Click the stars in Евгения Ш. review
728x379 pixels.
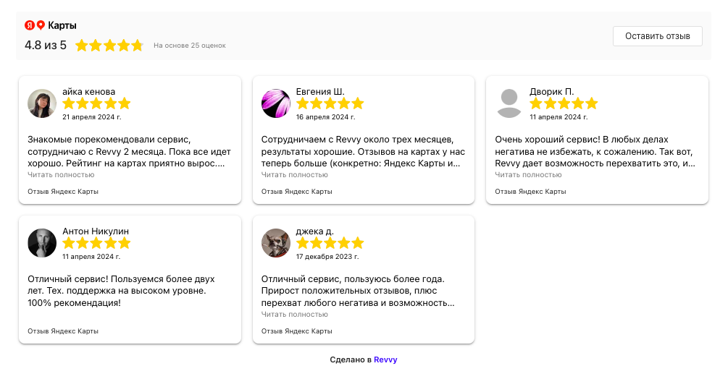[330, 103]
